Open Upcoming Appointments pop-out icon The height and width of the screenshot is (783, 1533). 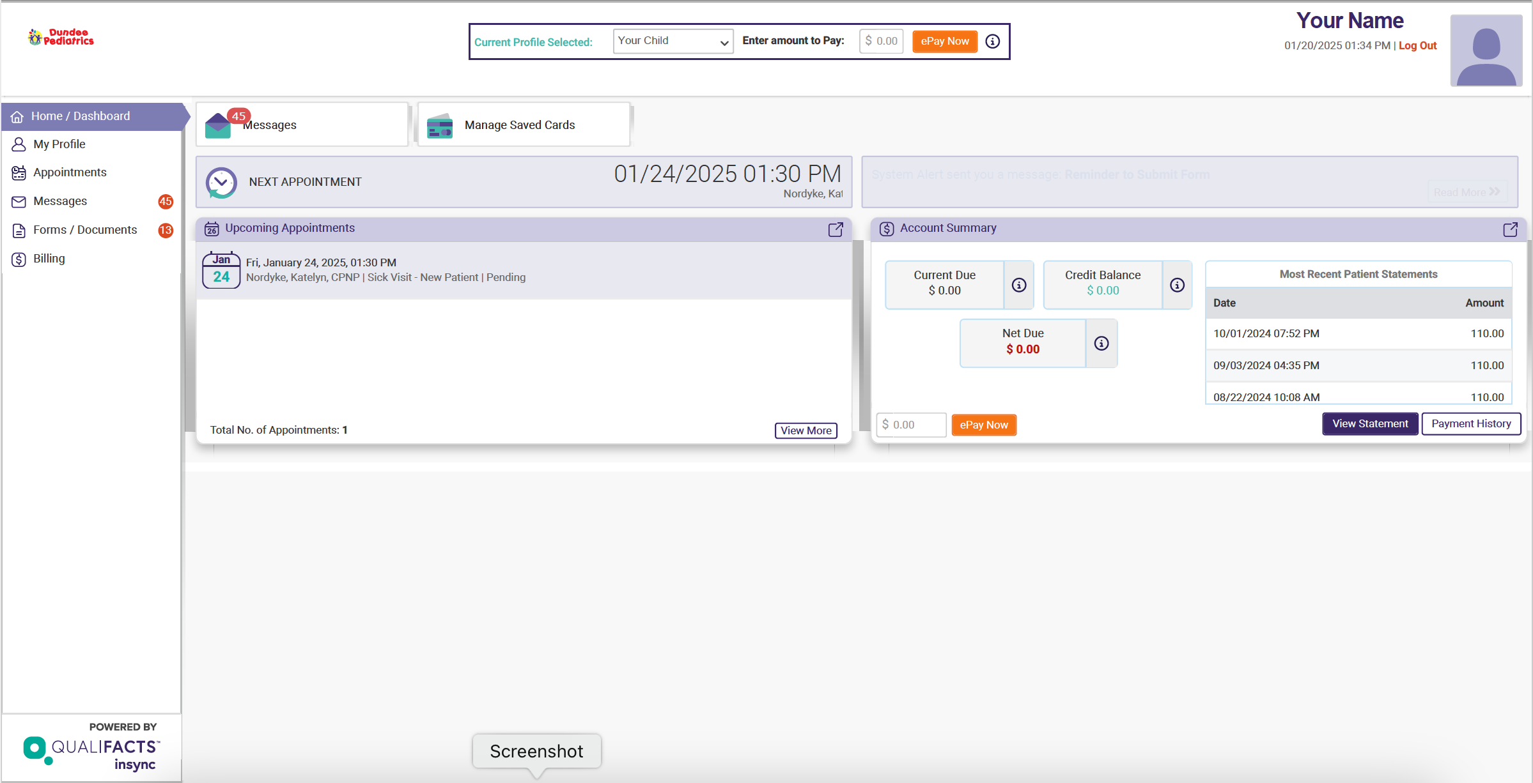[x=836, y=229]
